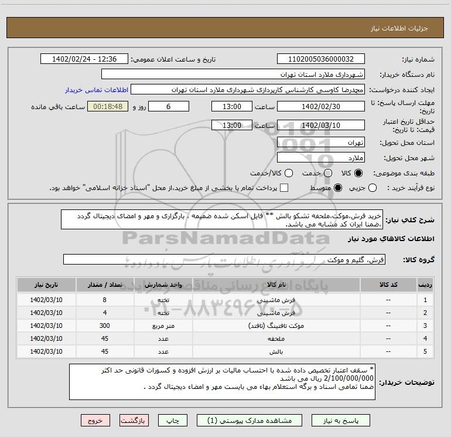Image resolution: width=451 pixels, height=437 pixels.
Task: Click the خروج exit button
Action: click(95, 421)
